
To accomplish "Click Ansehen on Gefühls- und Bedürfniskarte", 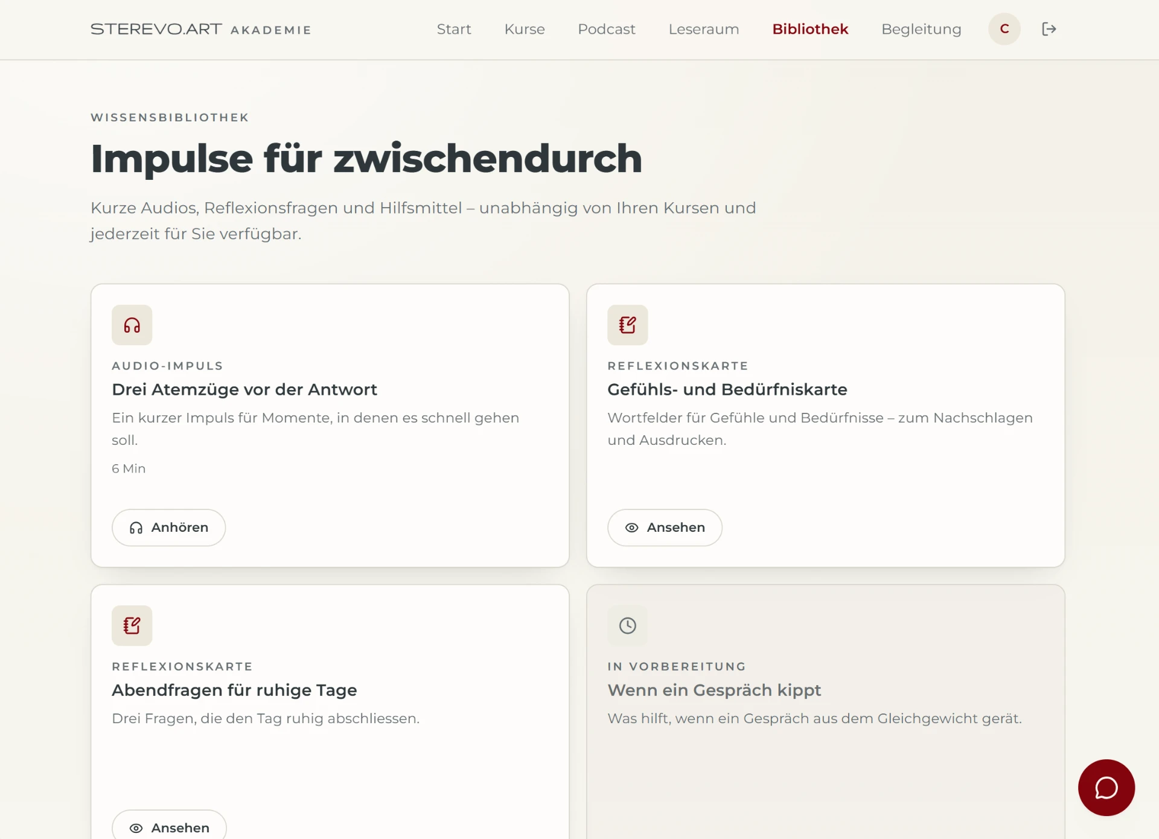I will pos(665,528).
